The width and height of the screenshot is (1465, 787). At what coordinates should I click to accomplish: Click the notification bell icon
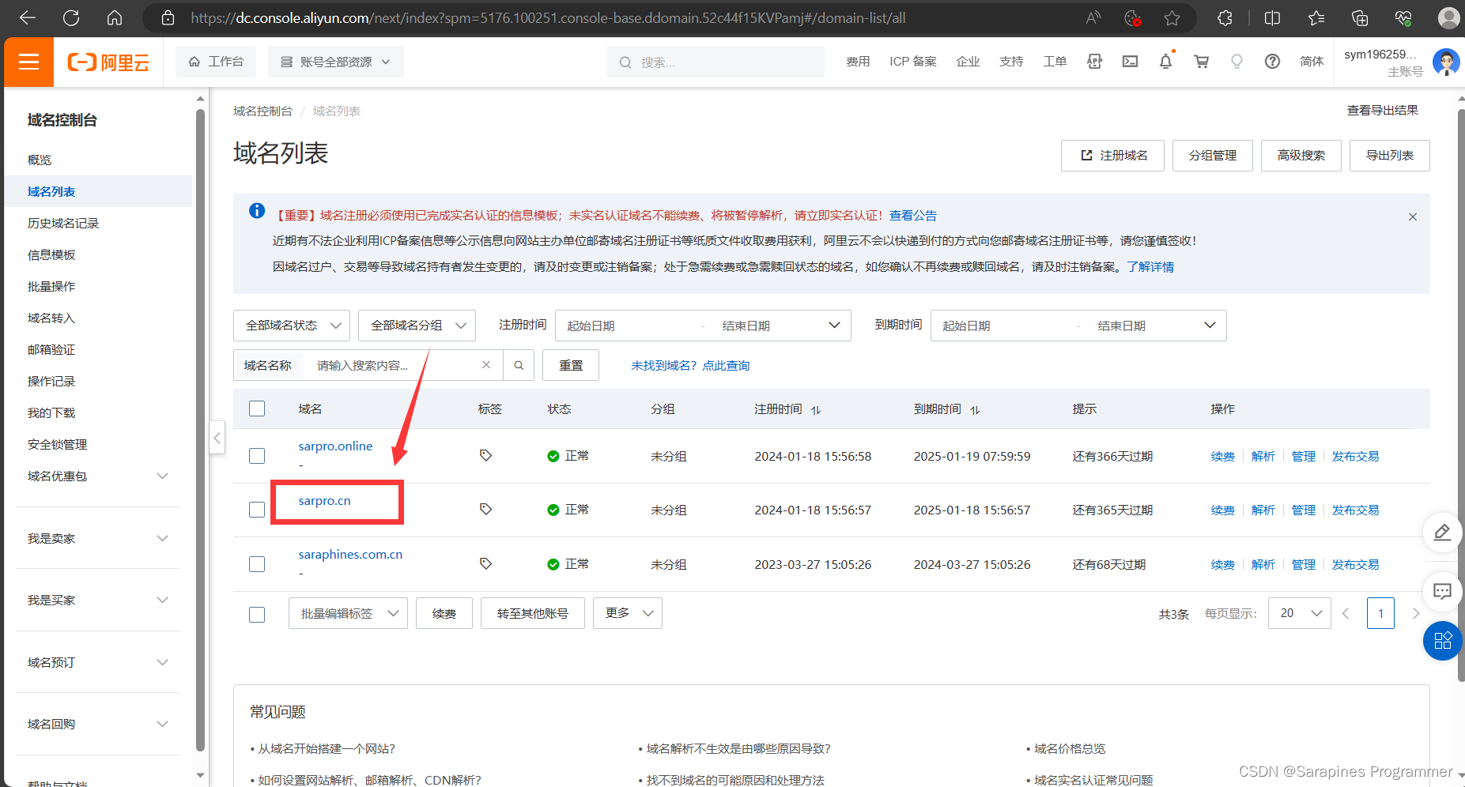[x=1165, y=62]
